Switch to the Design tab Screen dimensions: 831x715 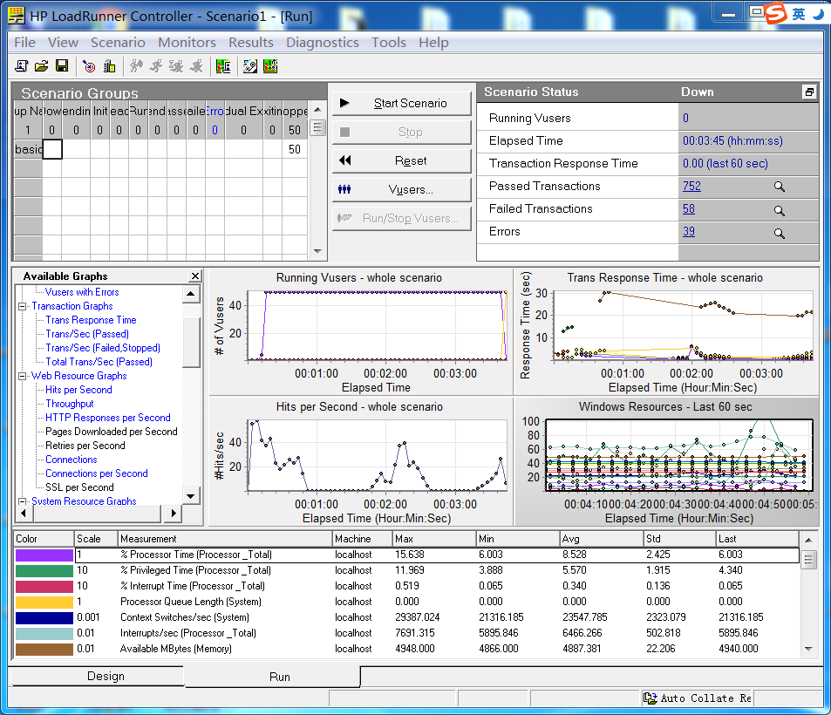97,677
